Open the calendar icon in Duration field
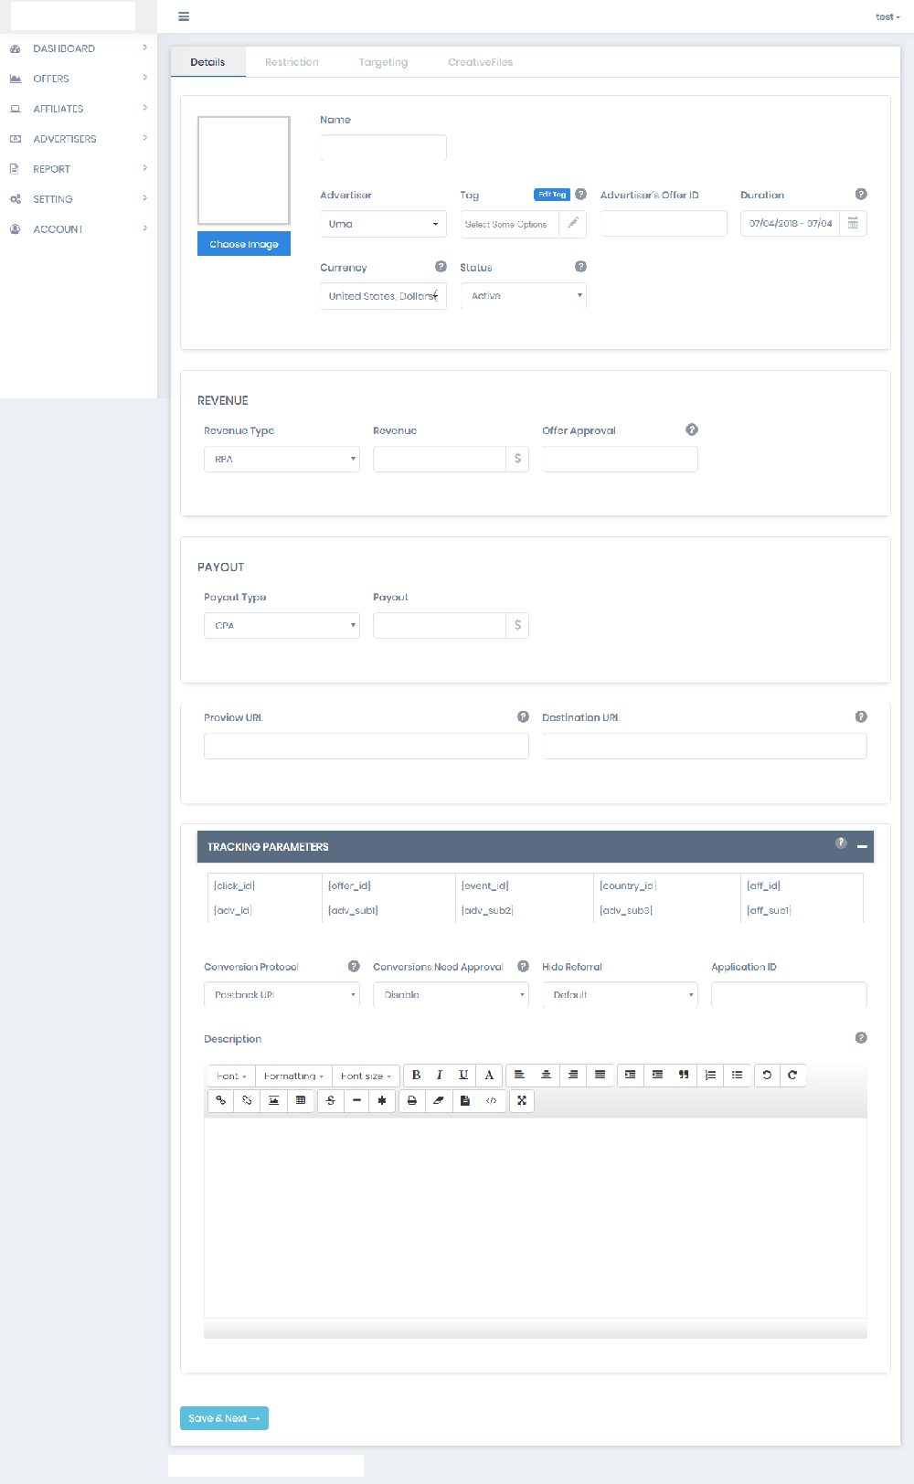This screenshot has height=1484, width=914. 853,224
